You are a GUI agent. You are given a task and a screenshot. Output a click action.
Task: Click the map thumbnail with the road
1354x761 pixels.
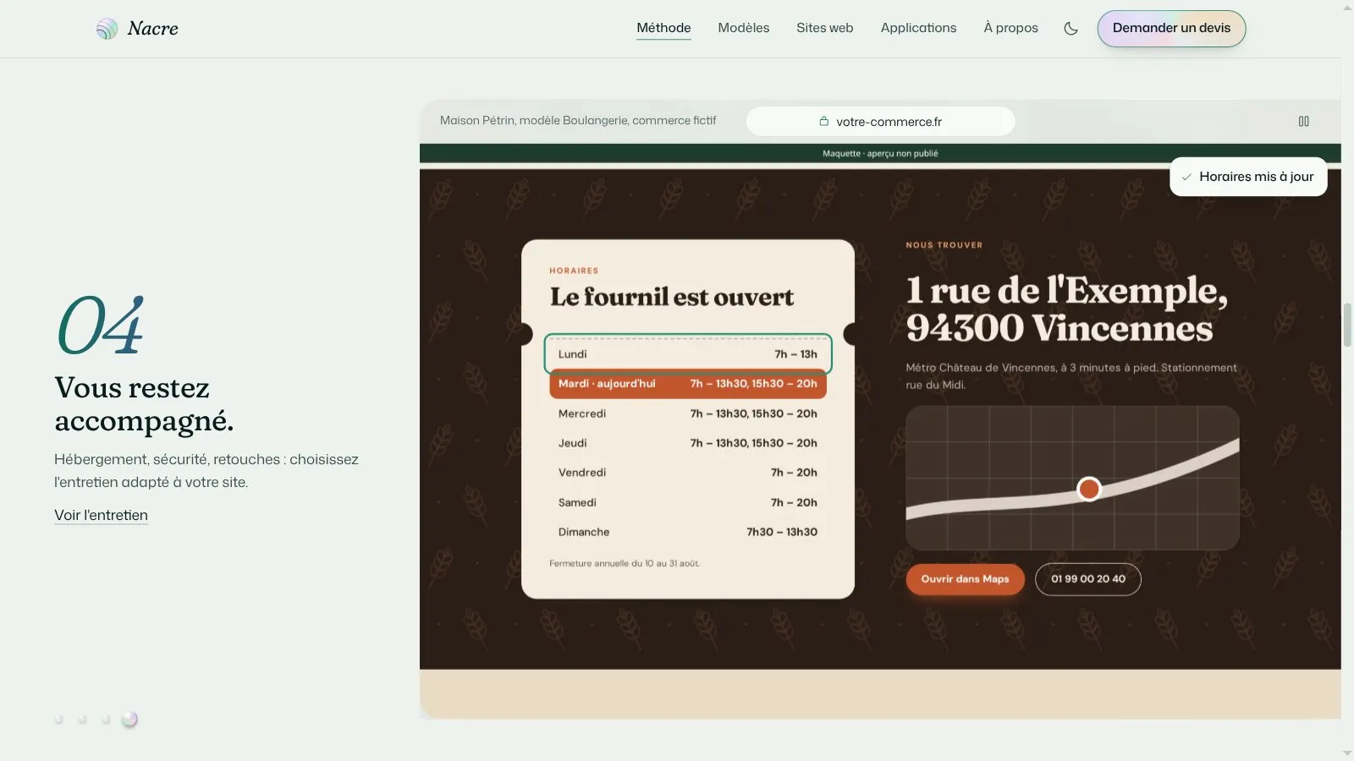coord(1072,478)
